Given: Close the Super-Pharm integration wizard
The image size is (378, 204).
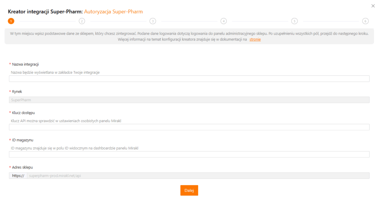Looking at the screenshot, I should [372, 6].
